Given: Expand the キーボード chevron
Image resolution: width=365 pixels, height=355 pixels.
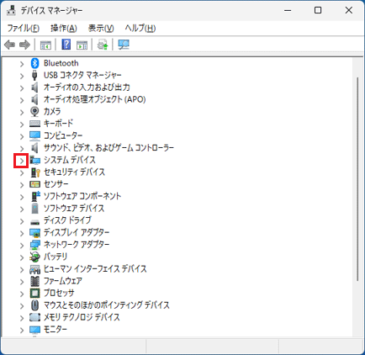Looking at the screenshot, I should coord(22,125).
